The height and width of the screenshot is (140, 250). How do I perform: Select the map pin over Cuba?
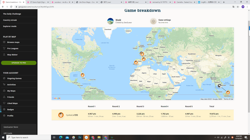(82, 75)
